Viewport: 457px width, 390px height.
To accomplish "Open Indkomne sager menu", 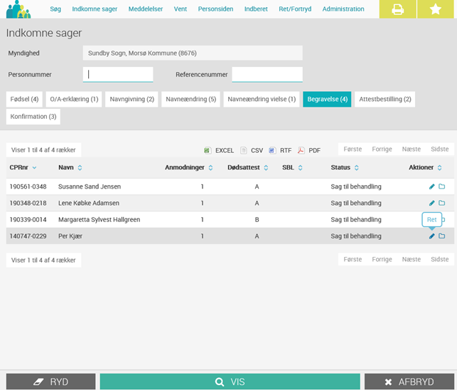I will point(95,9).
